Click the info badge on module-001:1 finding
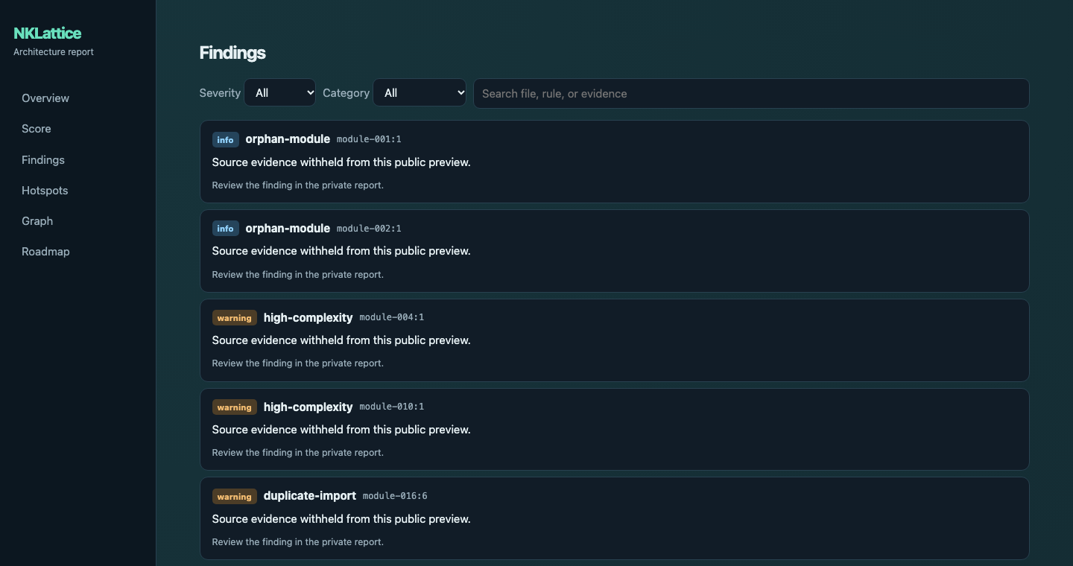Screen dimensions: 1073x566 coord(226,139)
